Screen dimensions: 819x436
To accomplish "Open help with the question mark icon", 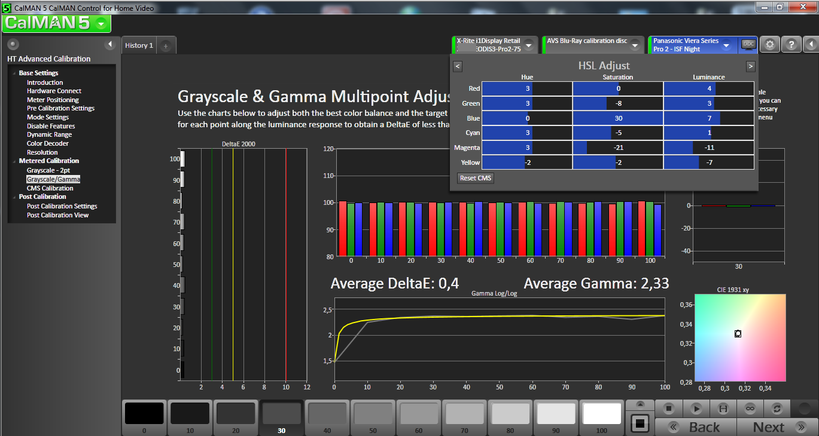I will [x=791, y=45].
